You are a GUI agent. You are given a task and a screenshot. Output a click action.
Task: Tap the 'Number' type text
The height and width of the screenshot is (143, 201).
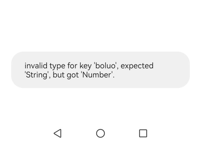[97, 75]
